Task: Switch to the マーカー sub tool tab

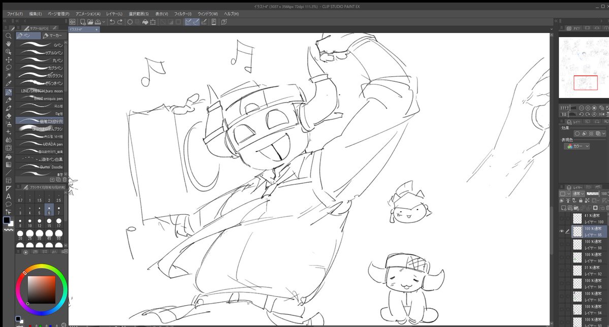Action: pos(52,36)
